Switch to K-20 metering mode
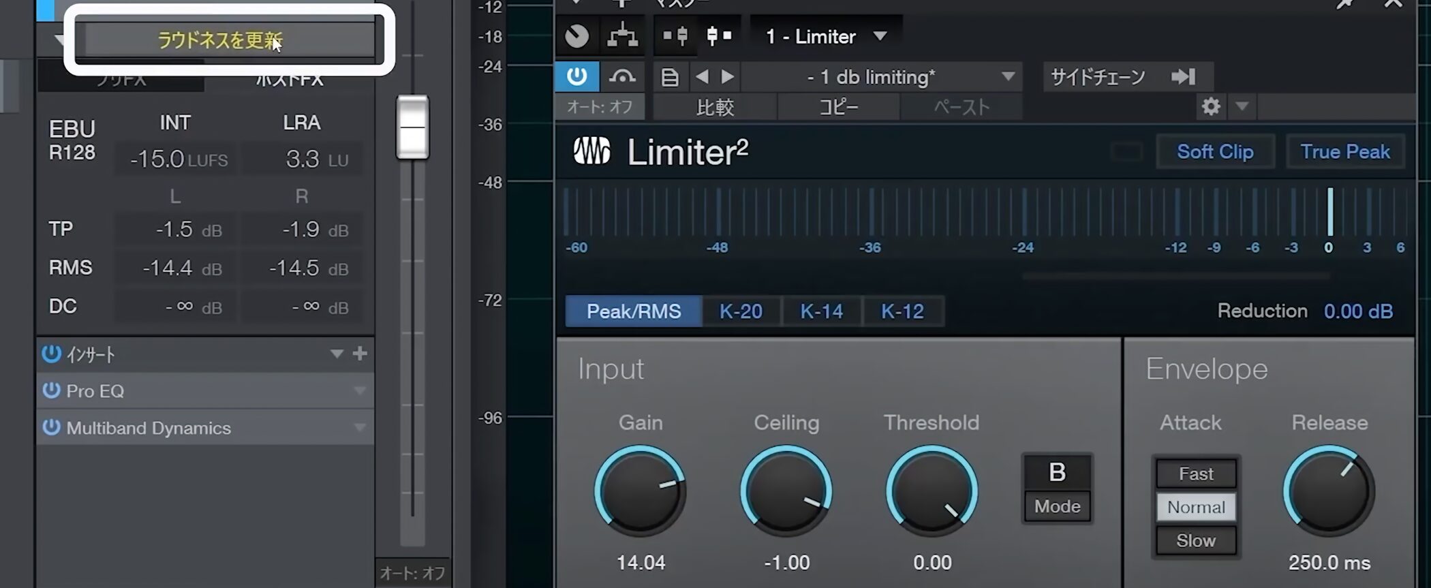Image resolution: width=1431 pixels, height=588 pixels. (x=741, y=311)
